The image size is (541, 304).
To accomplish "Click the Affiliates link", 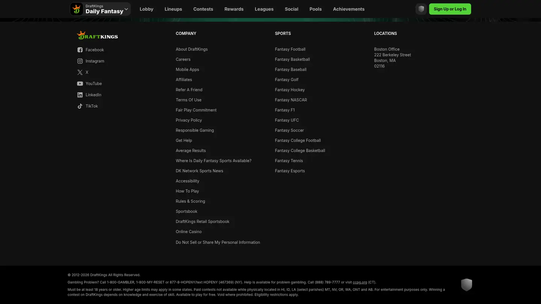I will (184, 80).
